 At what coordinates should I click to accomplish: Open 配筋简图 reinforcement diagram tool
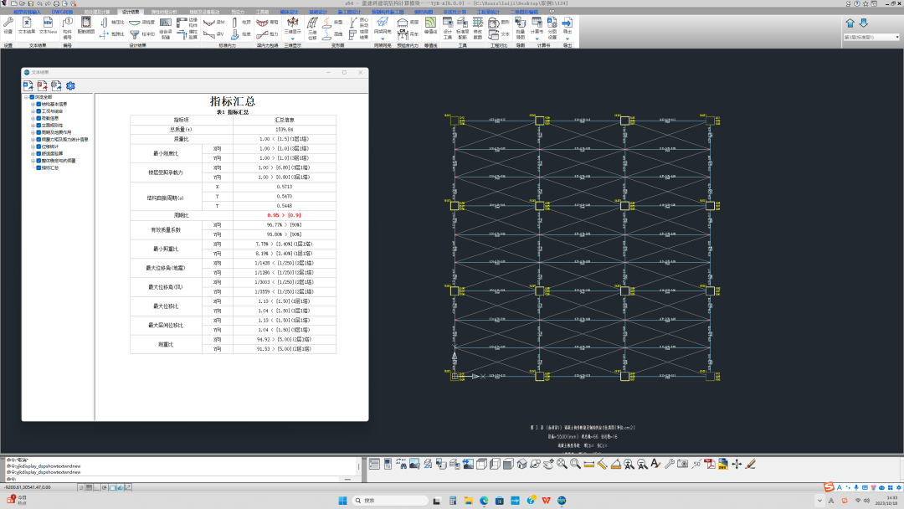tap(86, 25)
